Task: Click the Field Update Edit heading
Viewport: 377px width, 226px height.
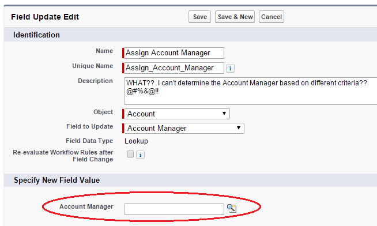Action: [x=45, y=17]
